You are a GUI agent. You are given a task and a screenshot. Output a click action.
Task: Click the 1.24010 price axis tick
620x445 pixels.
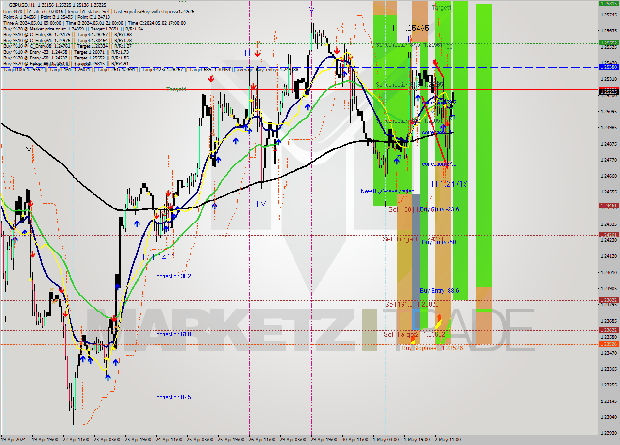[608, 273]
